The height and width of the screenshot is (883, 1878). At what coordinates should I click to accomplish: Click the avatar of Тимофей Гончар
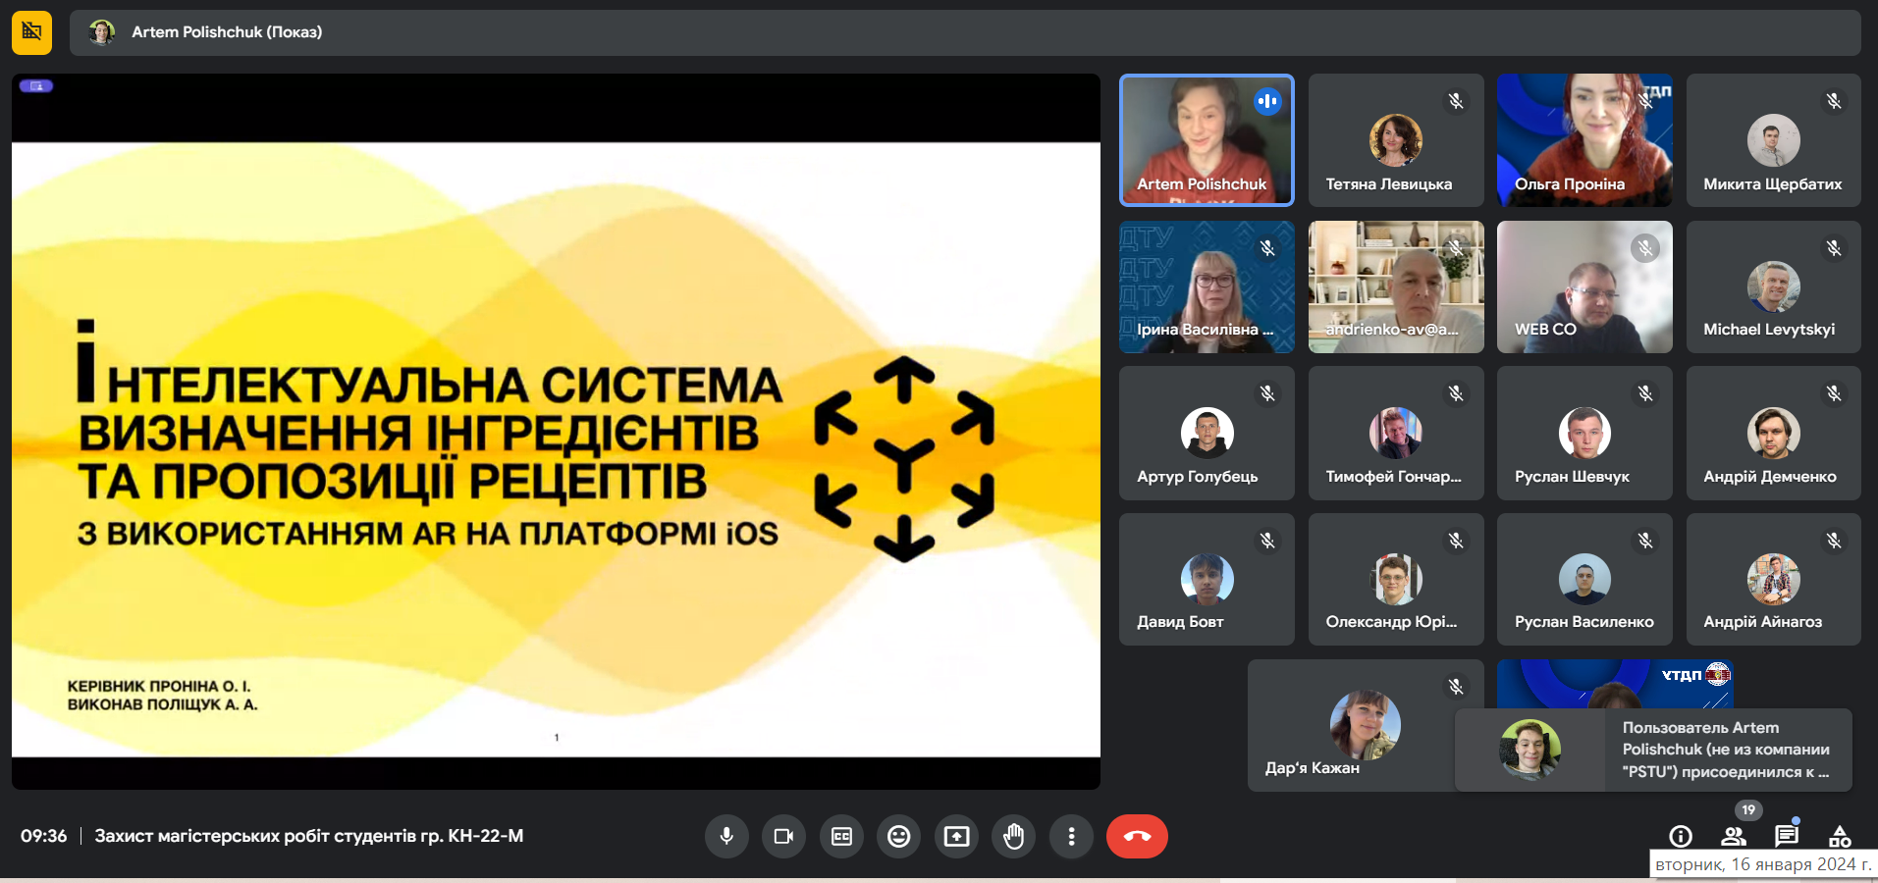coord(1396,433)
